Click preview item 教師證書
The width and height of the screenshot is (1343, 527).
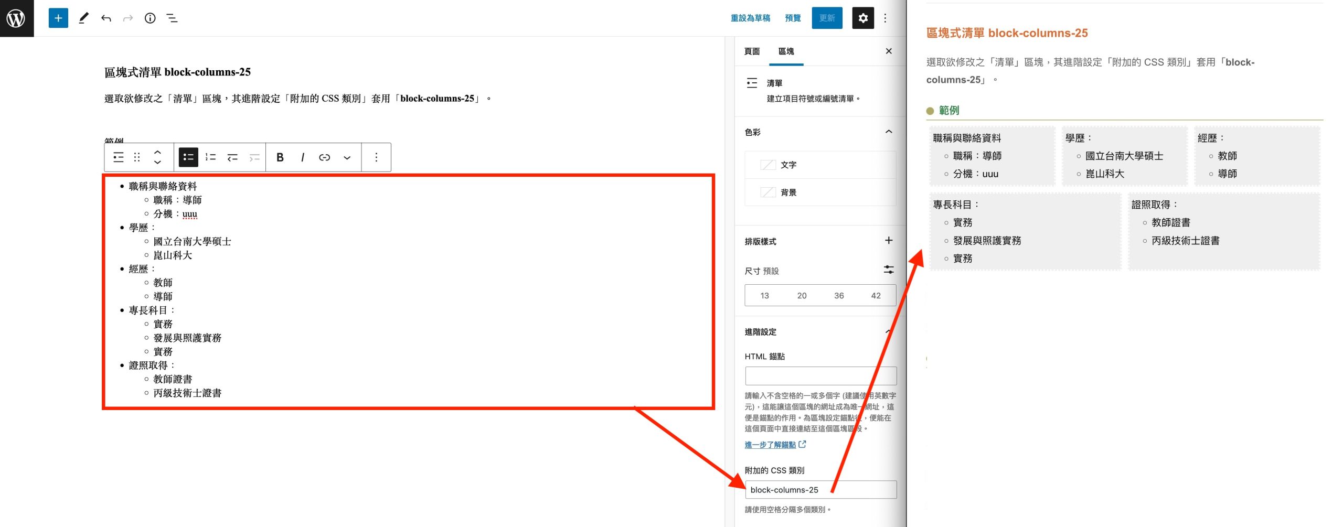[x=1171, y=223]
